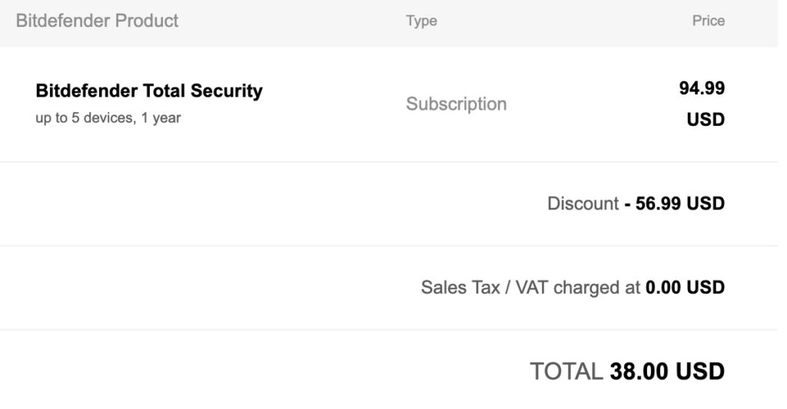Click the "Discount" label

point(583,203)
